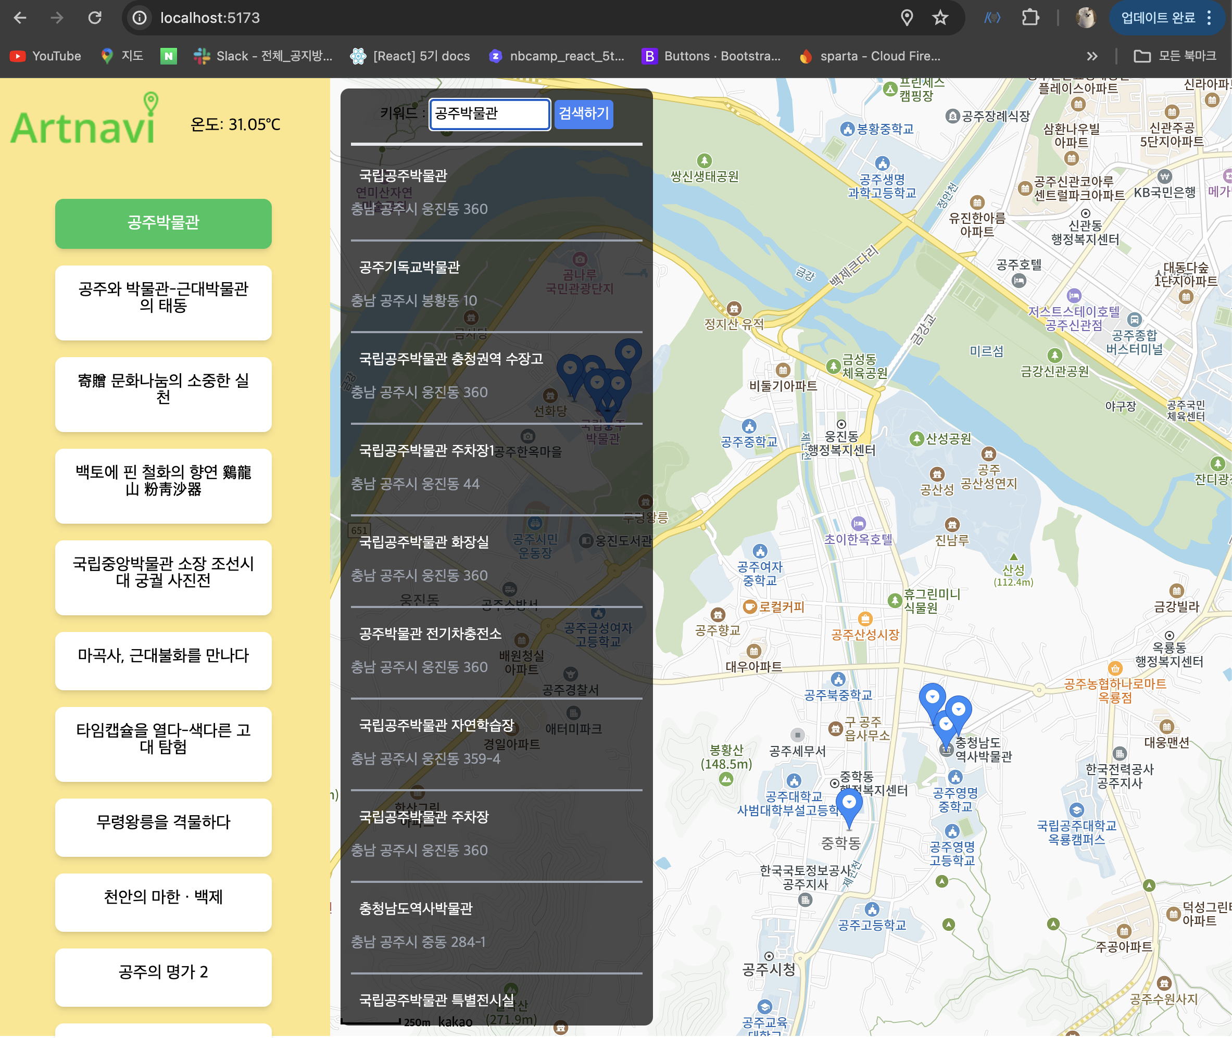Expand the hidden bookmarks chevron
Viewport: 1232px width, 1038px height.
point(1092,56)
